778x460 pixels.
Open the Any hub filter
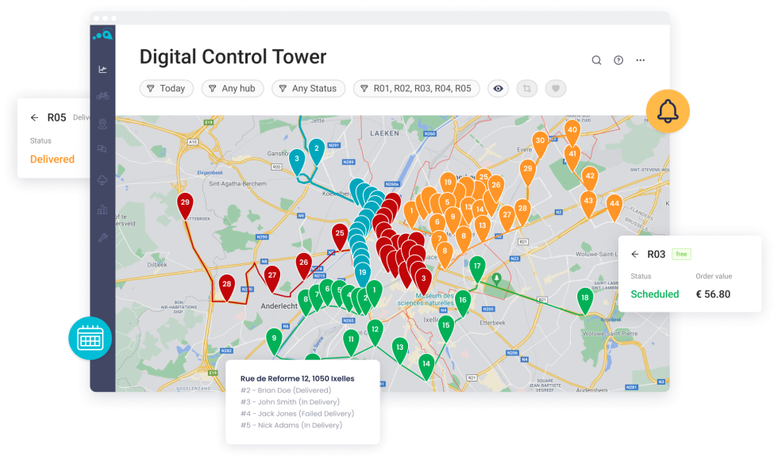tap(232, 89)
